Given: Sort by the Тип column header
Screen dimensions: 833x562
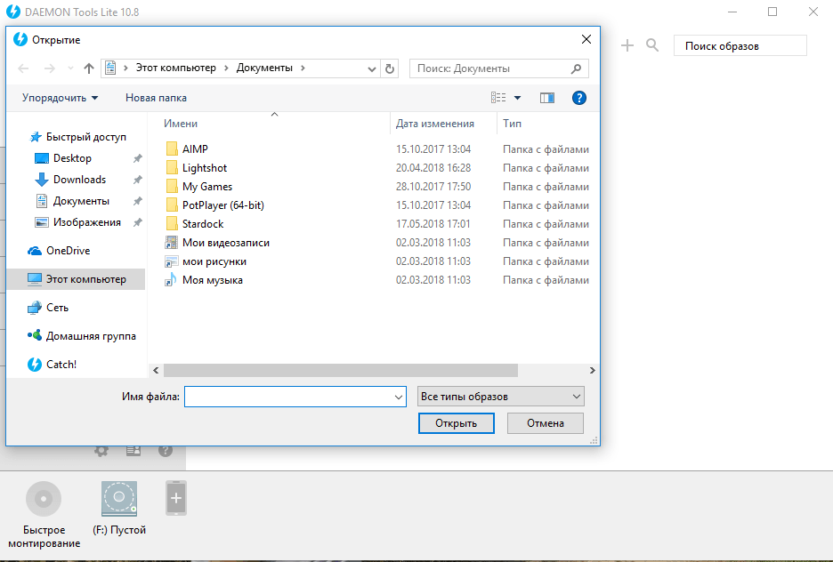Looking at the screenshot, I should pos(512,124).
